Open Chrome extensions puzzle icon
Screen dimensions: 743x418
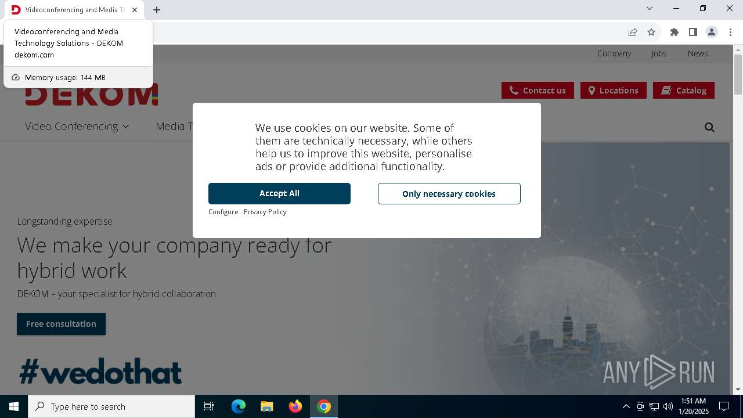click(x=674, y=32)
